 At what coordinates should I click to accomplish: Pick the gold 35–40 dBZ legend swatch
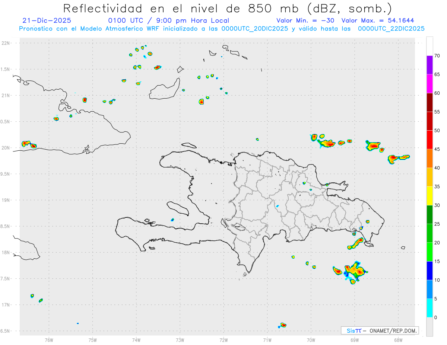(x=429, y=177)
